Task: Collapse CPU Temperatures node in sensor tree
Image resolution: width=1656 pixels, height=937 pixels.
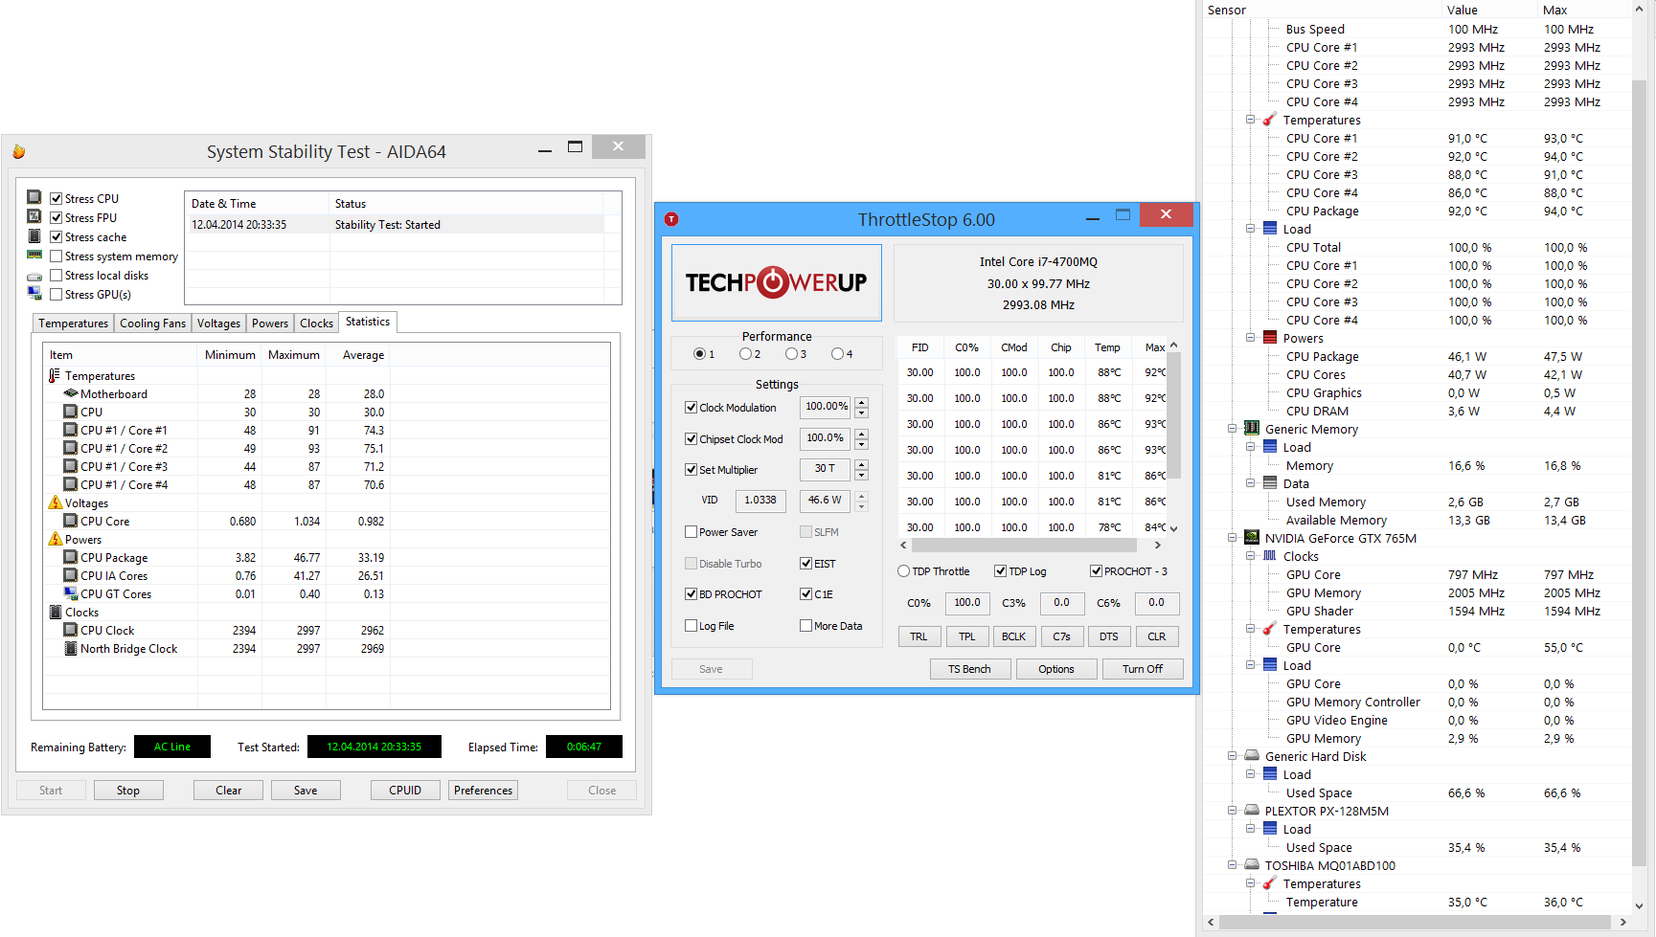Action: [x=1250, y=120]
